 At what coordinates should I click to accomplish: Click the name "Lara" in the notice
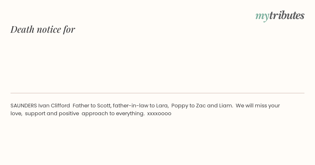point(162,106)
